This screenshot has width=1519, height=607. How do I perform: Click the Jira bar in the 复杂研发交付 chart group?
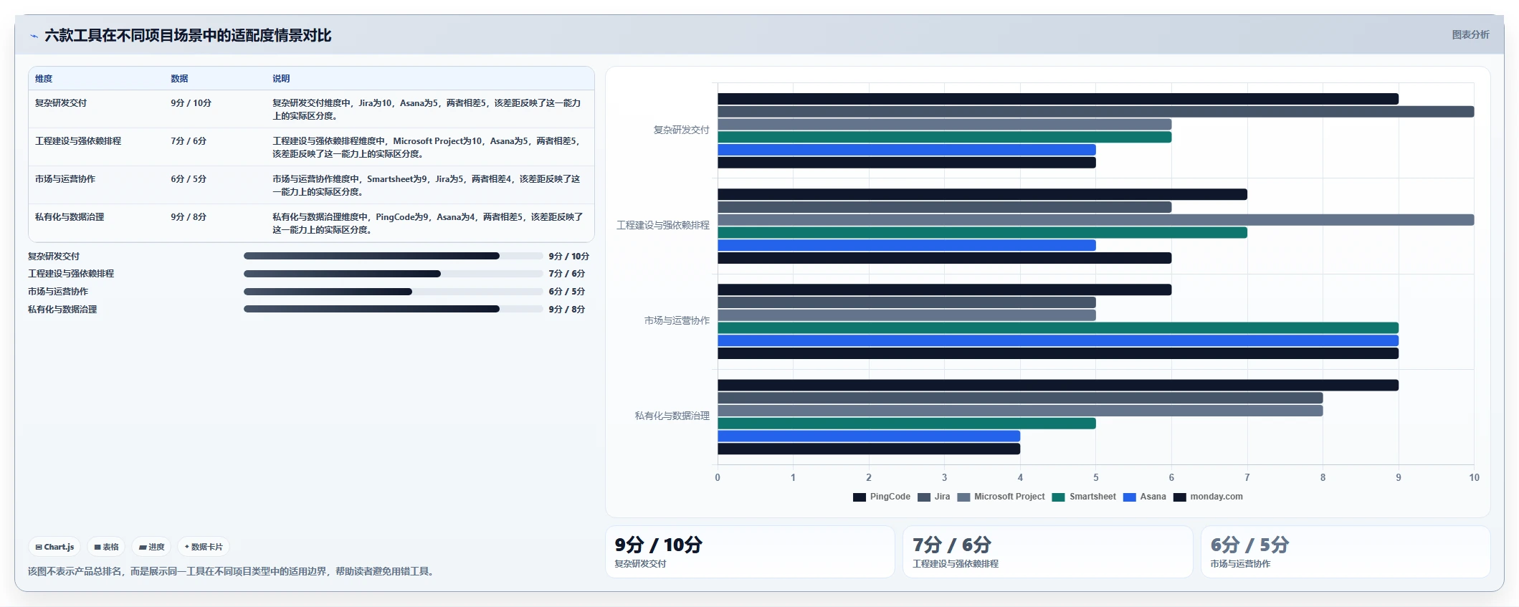click(1095, 112)
